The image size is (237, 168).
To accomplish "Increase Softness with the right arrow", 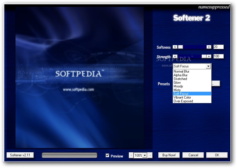I will (209, 47).
